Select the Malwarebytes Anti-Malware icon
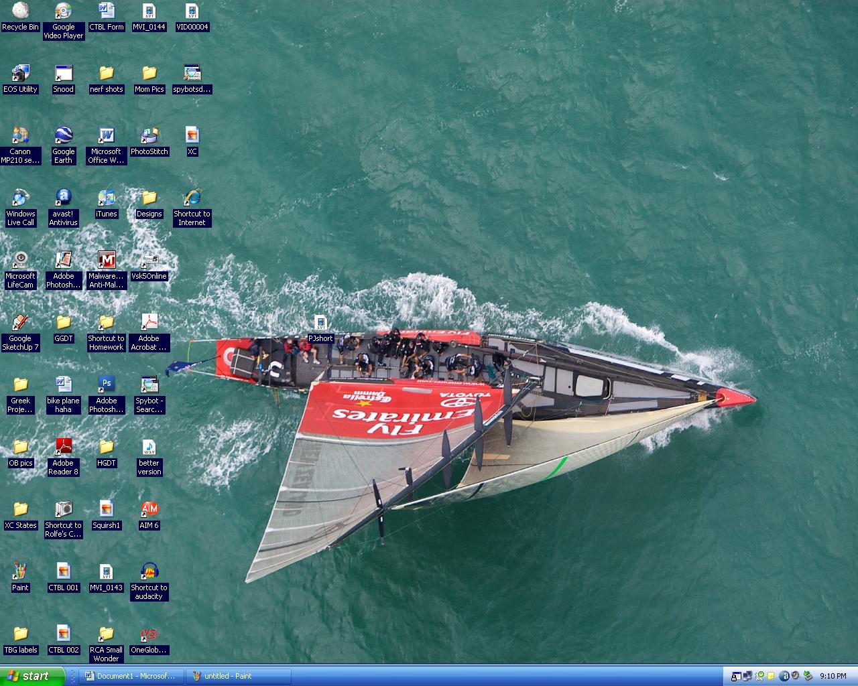Viewport: 858px width, 686px height. pyautogui.click(x=106, y=261)
